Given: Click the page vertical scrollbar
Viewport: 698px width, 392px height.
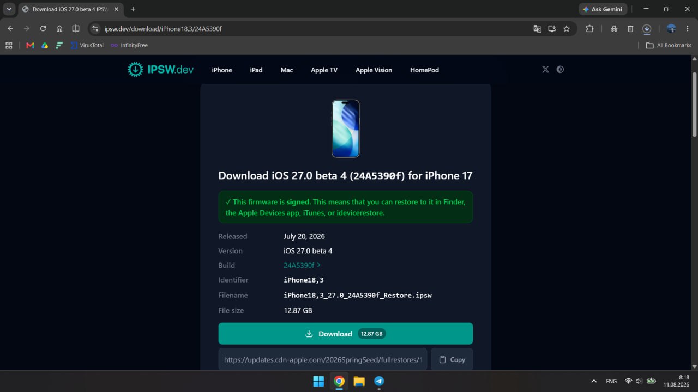Looking at the screenshot, I should 694,103.
